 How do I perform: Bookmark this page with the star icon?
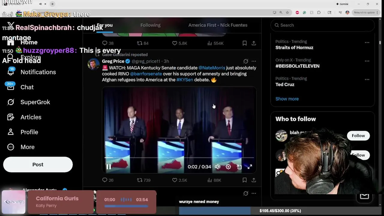pos(287,13)
